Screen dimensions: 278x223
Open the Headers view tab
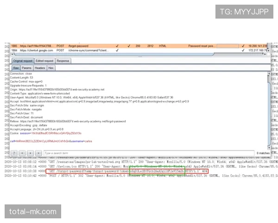(x=40, y=68)
